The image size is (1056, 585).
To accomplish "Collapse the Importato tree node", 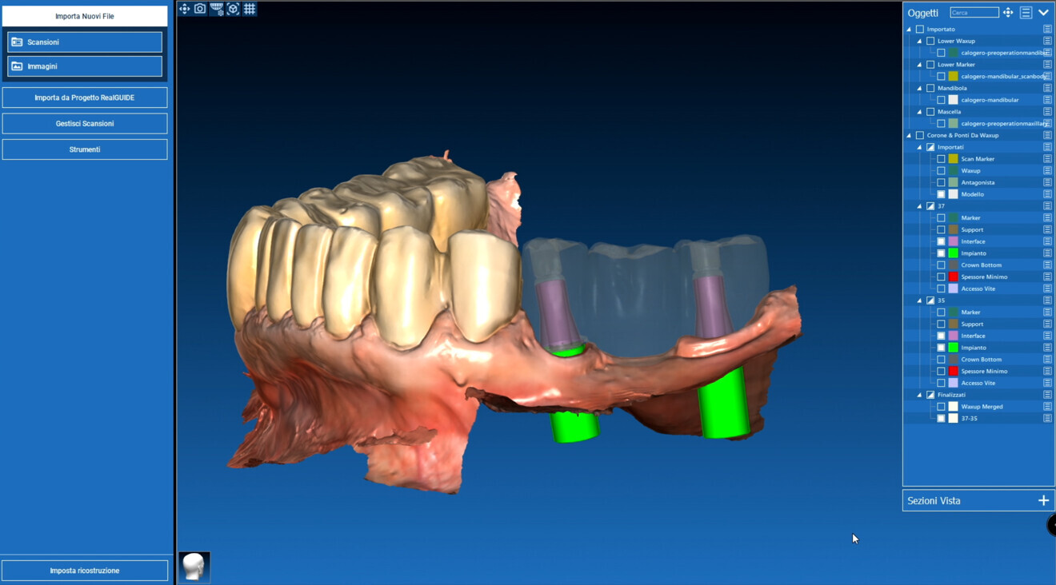I will coord(910,30).
